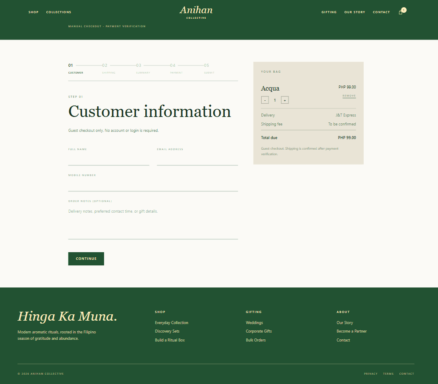Open Weddings gifting link
This screenshot has height=384, width=438.
tap(254, 322)
